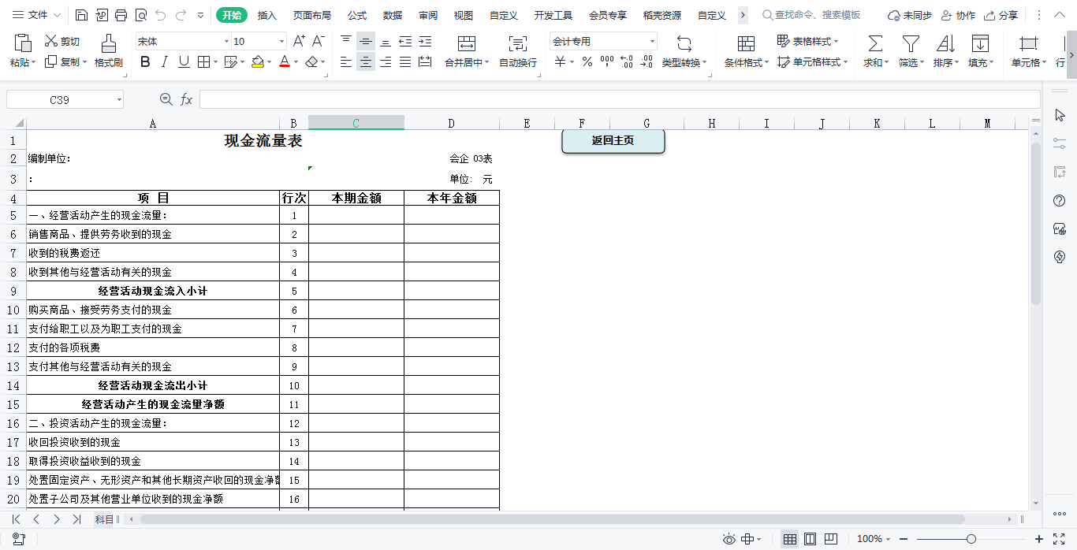Toggle eye protection mode in status bar
Screen dimensions: 1077x550
point(729,539)
